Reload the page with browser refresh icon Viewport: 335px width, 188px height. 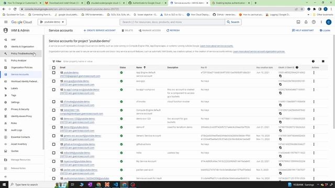(x=15, y=9)
